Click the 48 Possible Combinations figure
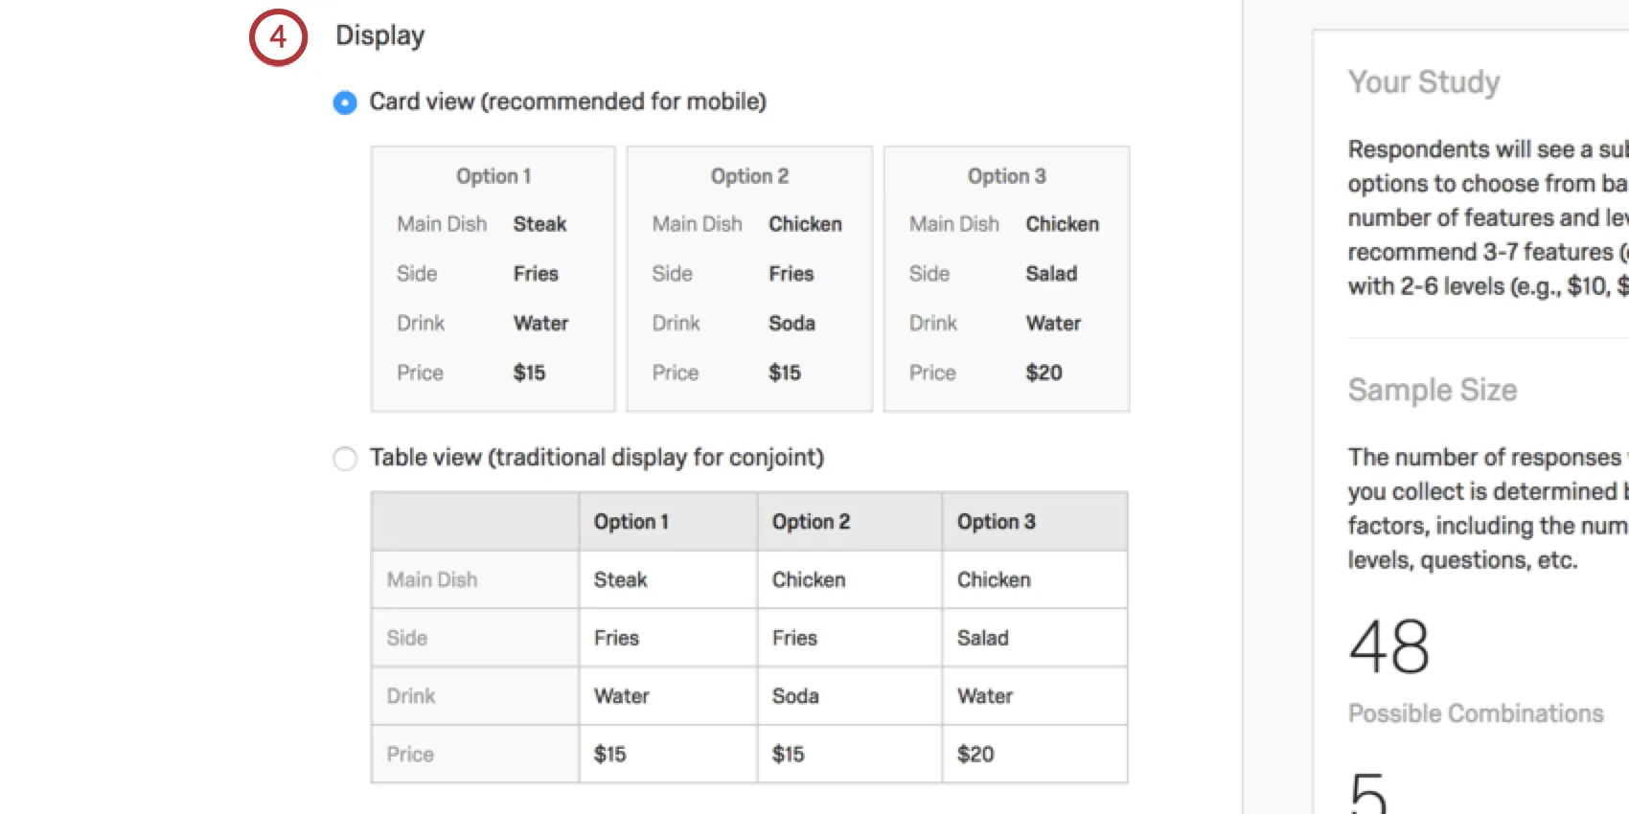 point(1389,644)
